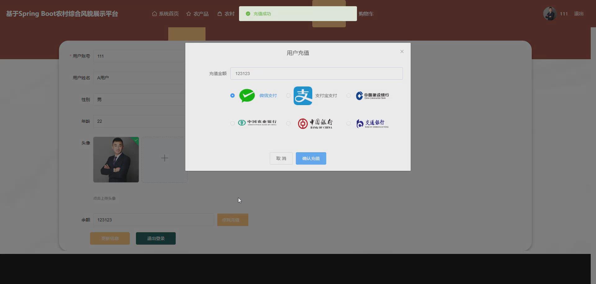Image resolution: width=596 pixels, height=284 pixels.
Task: Click the site title 基于Spring Boot农村综合风貌展示平台
Action: [62, 14]
